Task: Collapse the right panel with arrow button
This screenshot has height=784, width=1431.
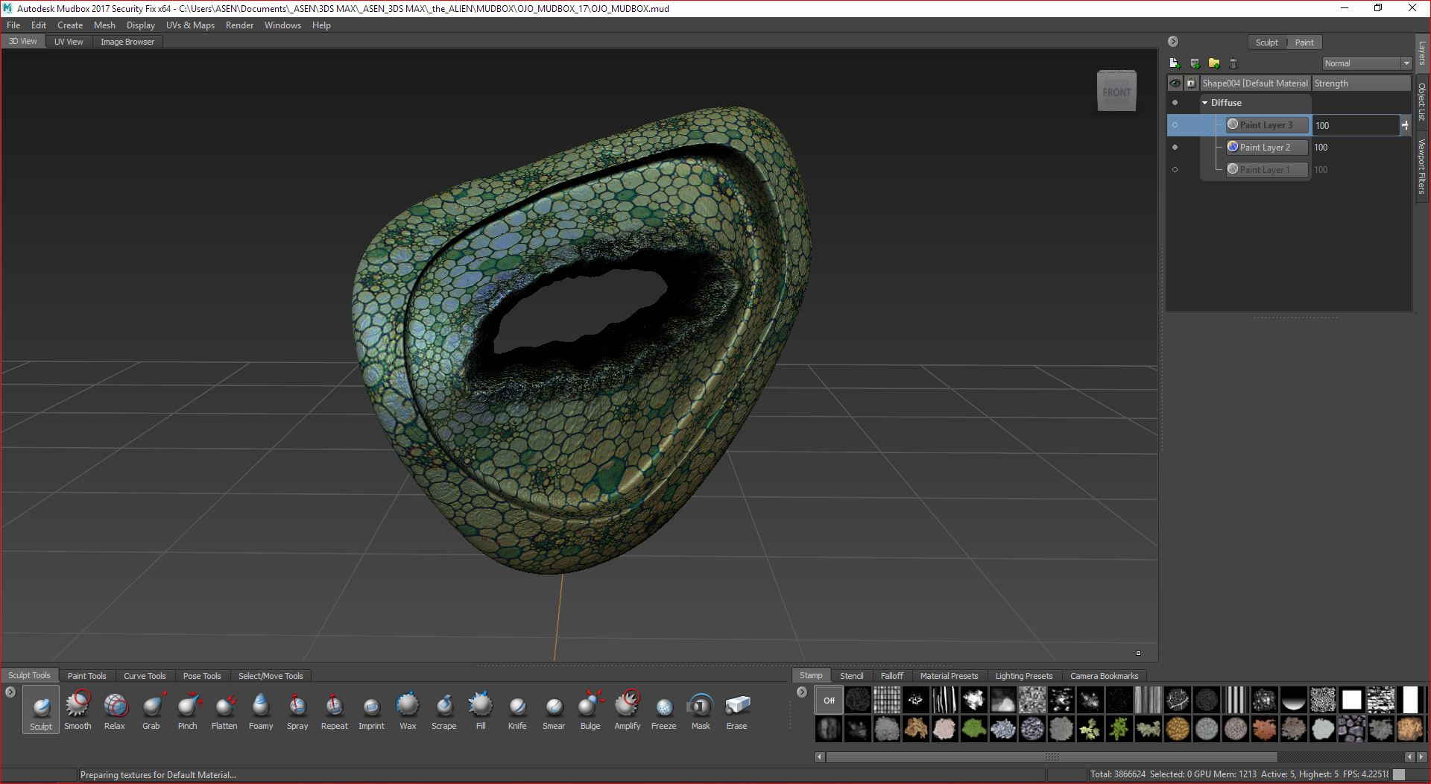Action: [1173, 42]
